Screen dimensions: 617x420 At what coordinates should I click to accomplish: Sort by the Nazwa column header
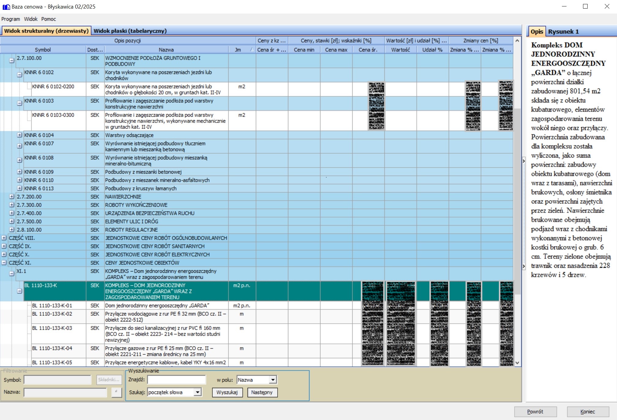point(166,50)
